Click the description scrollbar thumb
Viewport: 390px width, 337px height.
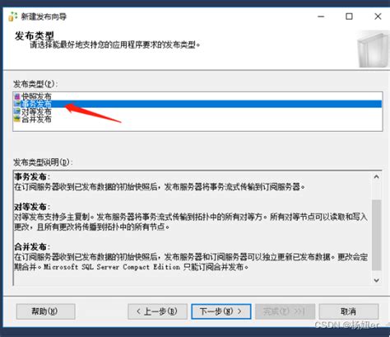pos(377,235)
